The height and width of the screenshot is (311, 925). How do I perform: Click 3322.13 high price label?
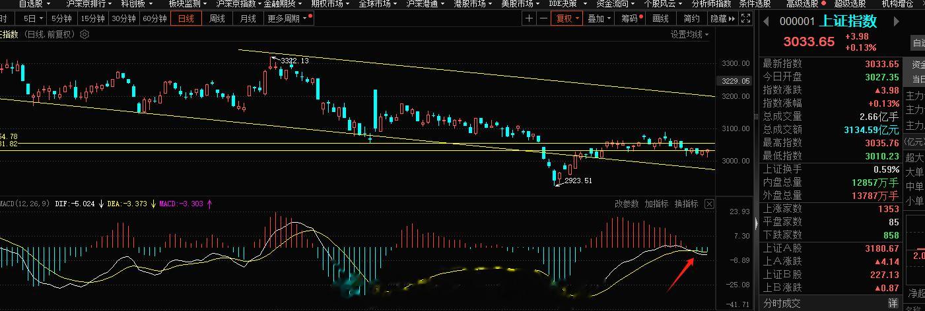tap(294, 61)
